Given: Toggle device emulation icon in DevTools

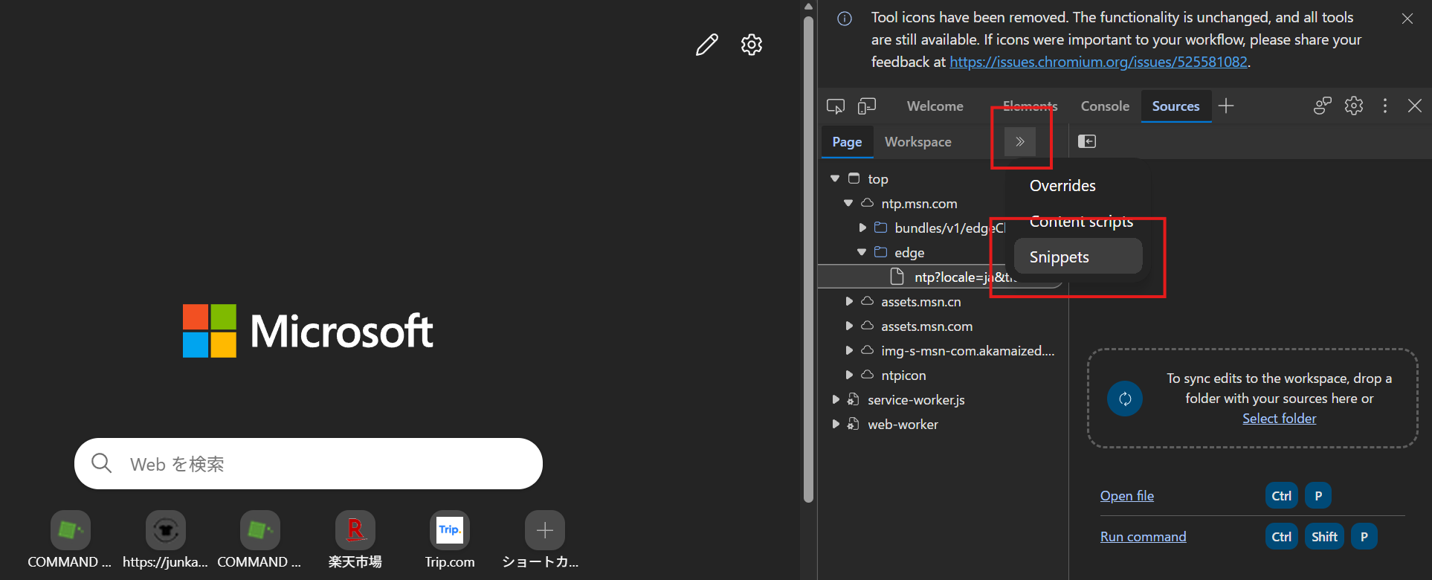Looking at the screenshot, I should point(867,106).
